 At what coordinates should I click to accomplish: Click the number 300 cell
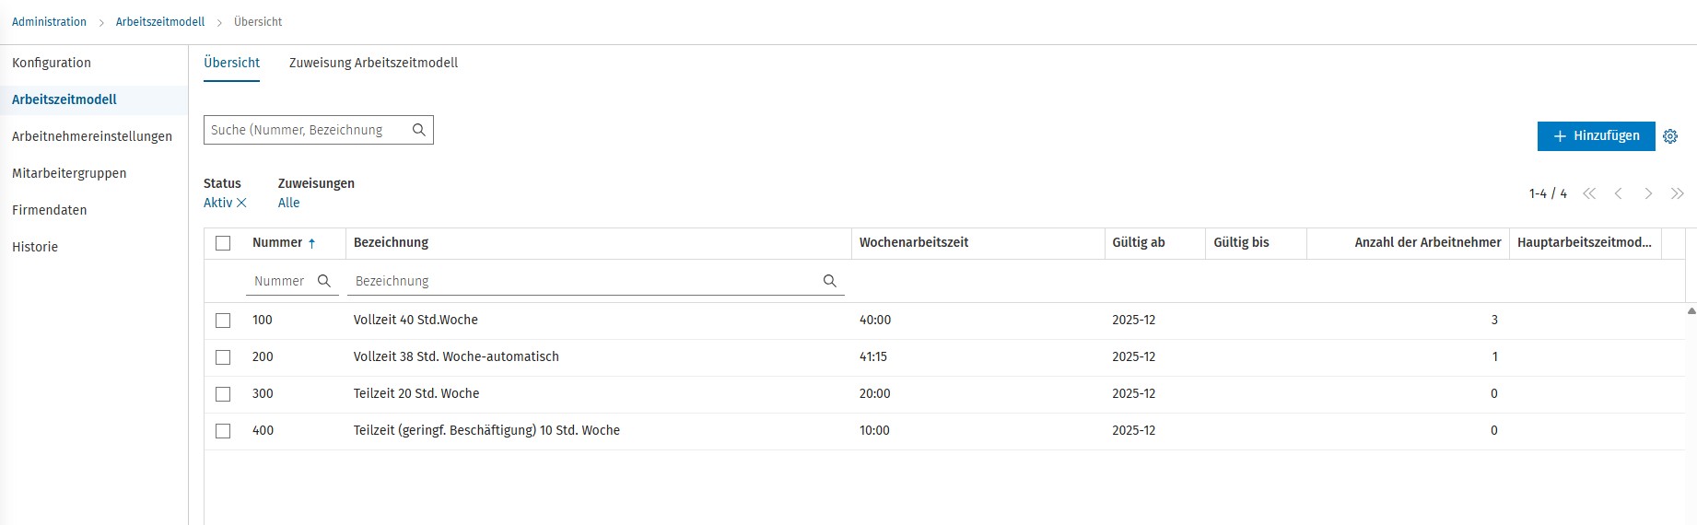tap(263, 394)
